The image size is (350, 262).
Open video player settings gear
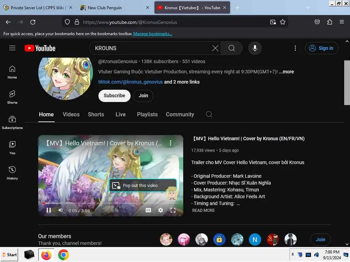click(161, 210)
